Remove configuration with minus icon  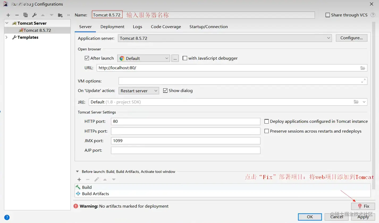[17, 15]
